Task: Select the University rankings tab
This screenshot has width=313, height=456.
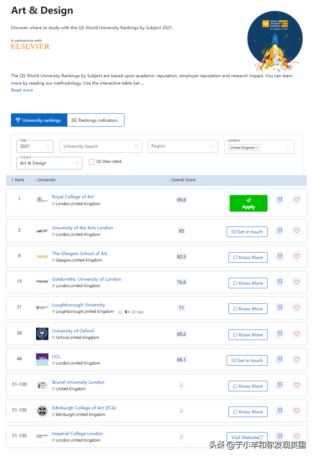Action: click(x=39, y=120)
